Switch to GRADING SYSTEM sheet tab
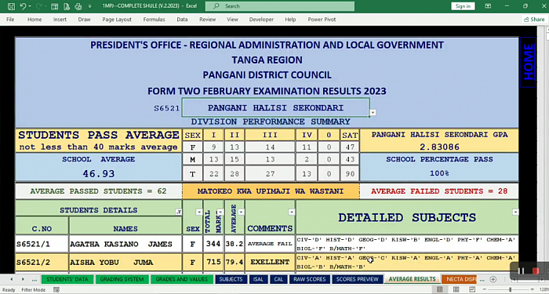Viewport: 549px width, 294px height. [x=122, y=279]
